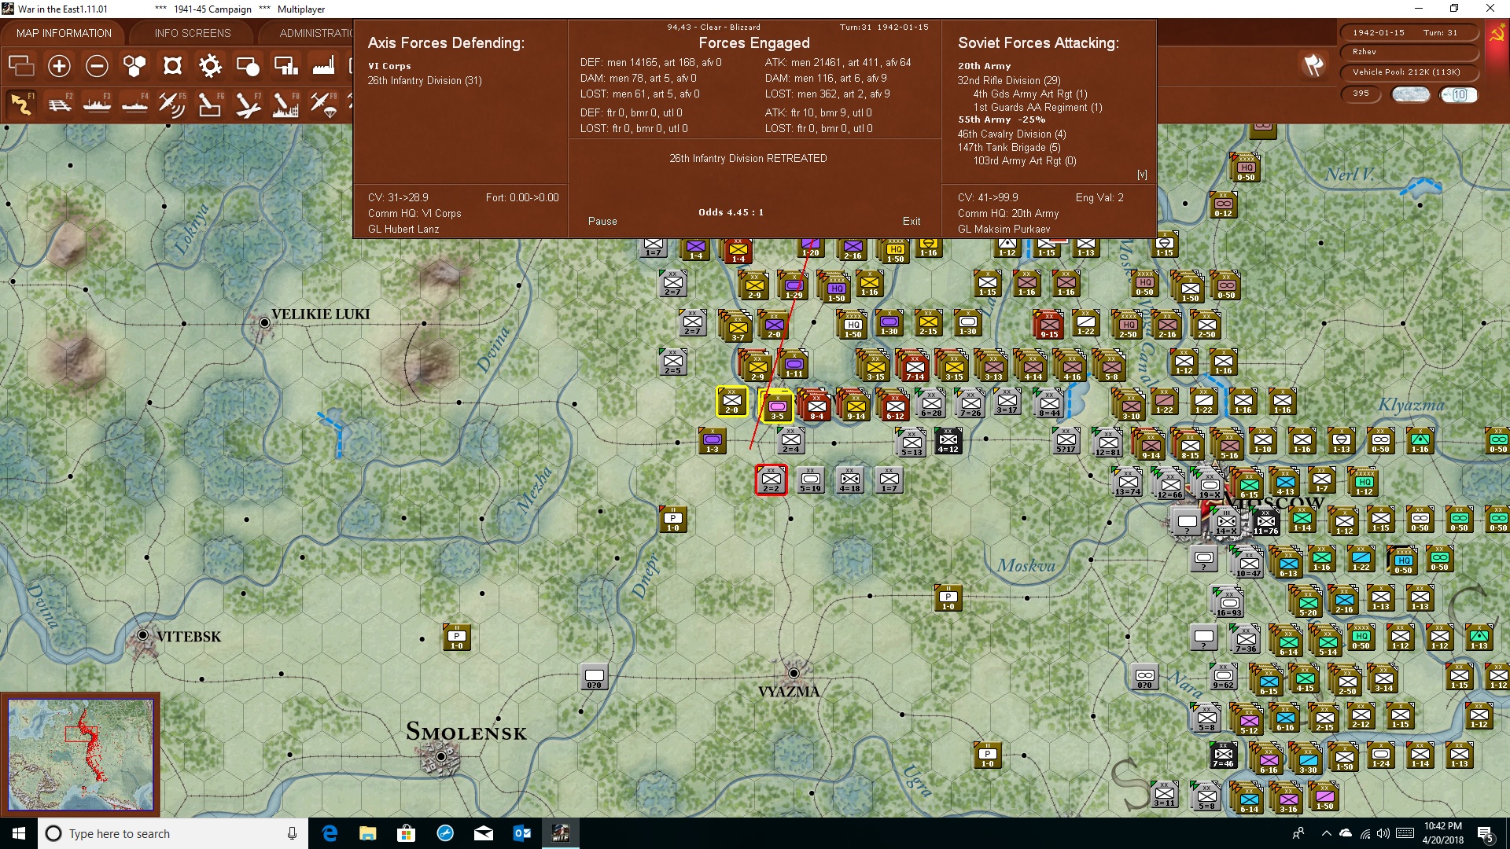Click the Soviet hammer and sickle emblem

coord(1497,34)
